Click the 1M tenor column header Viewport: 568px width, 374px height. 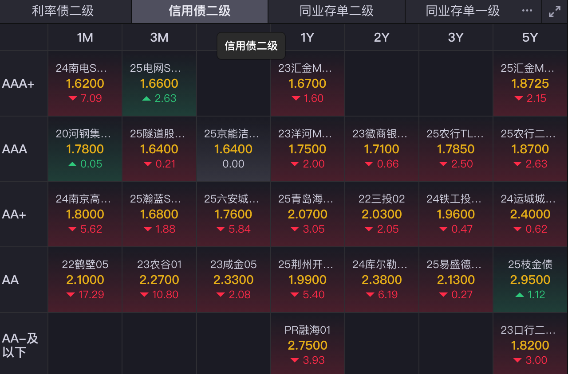[85, 37]
